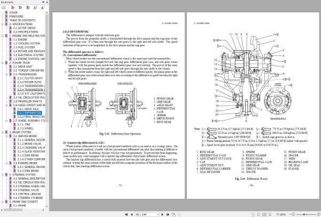Collapse the 3. BRAKE SYSTEM tree node
321x217 pixels.
(x=3, y=132)
